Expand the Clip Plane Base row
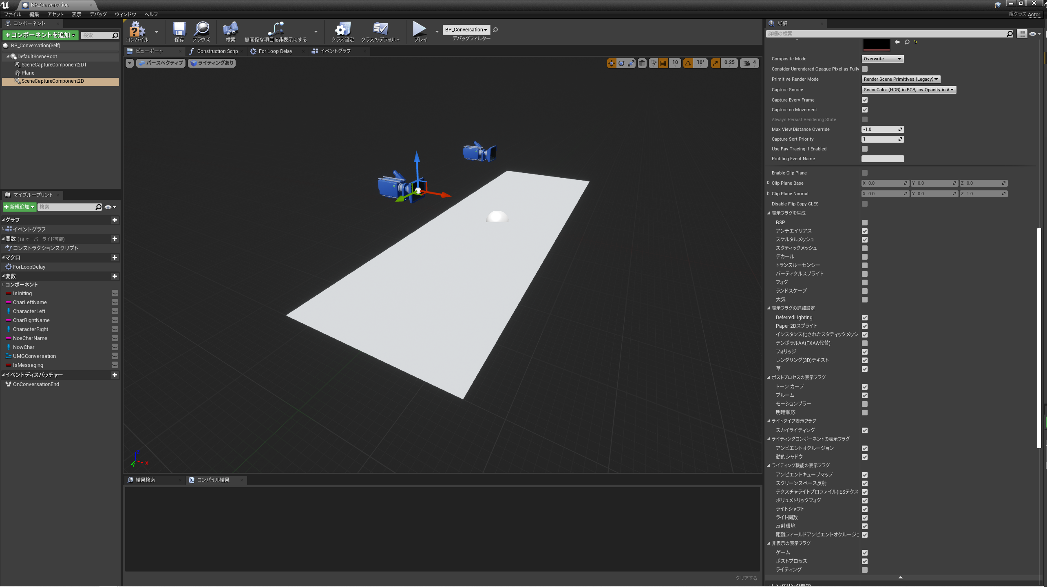Viewport: 1047px width, 587px height. pos(769,183)
